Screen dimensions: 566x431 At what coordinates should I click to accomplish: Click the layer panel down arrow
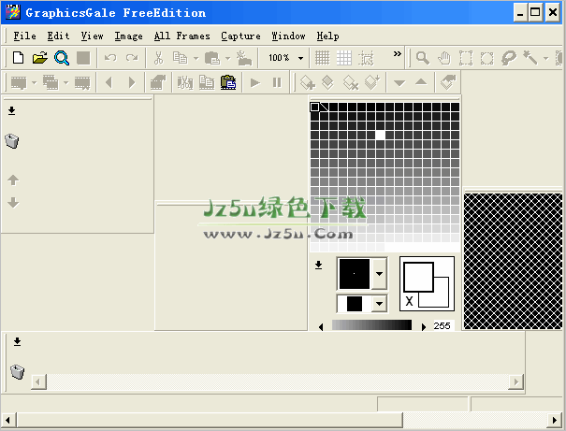point(13,202)
